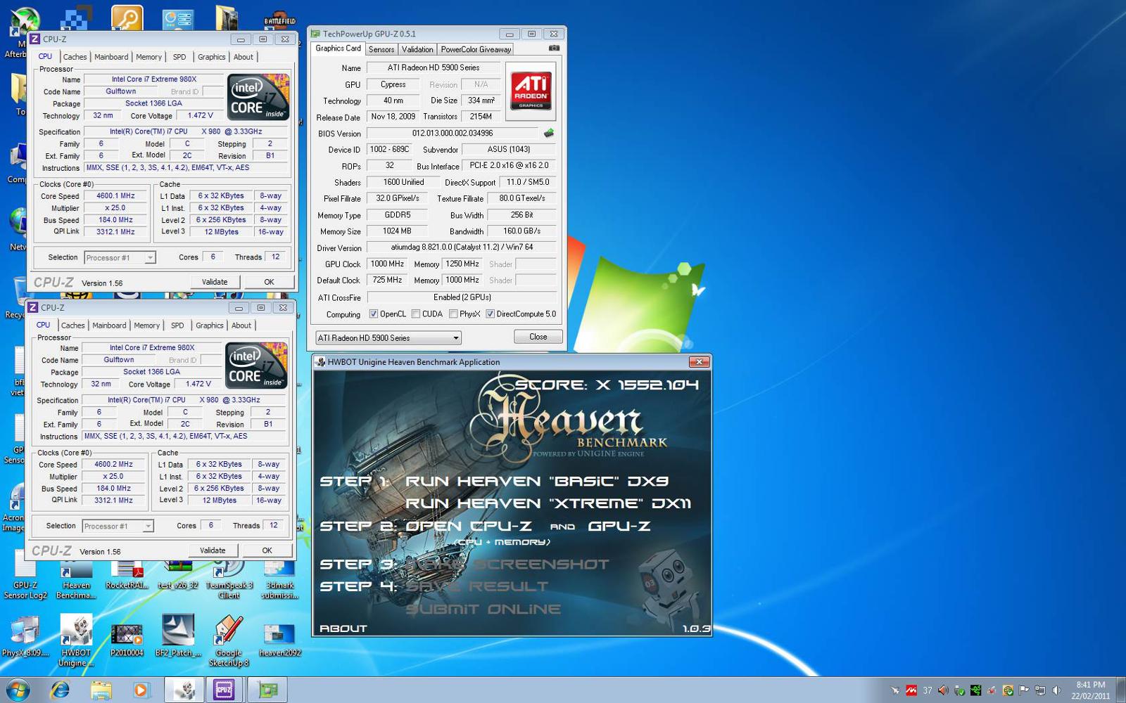Click Validate button in upper CPU-Z
1126x703 pixels.
click(x=215, y=282)
